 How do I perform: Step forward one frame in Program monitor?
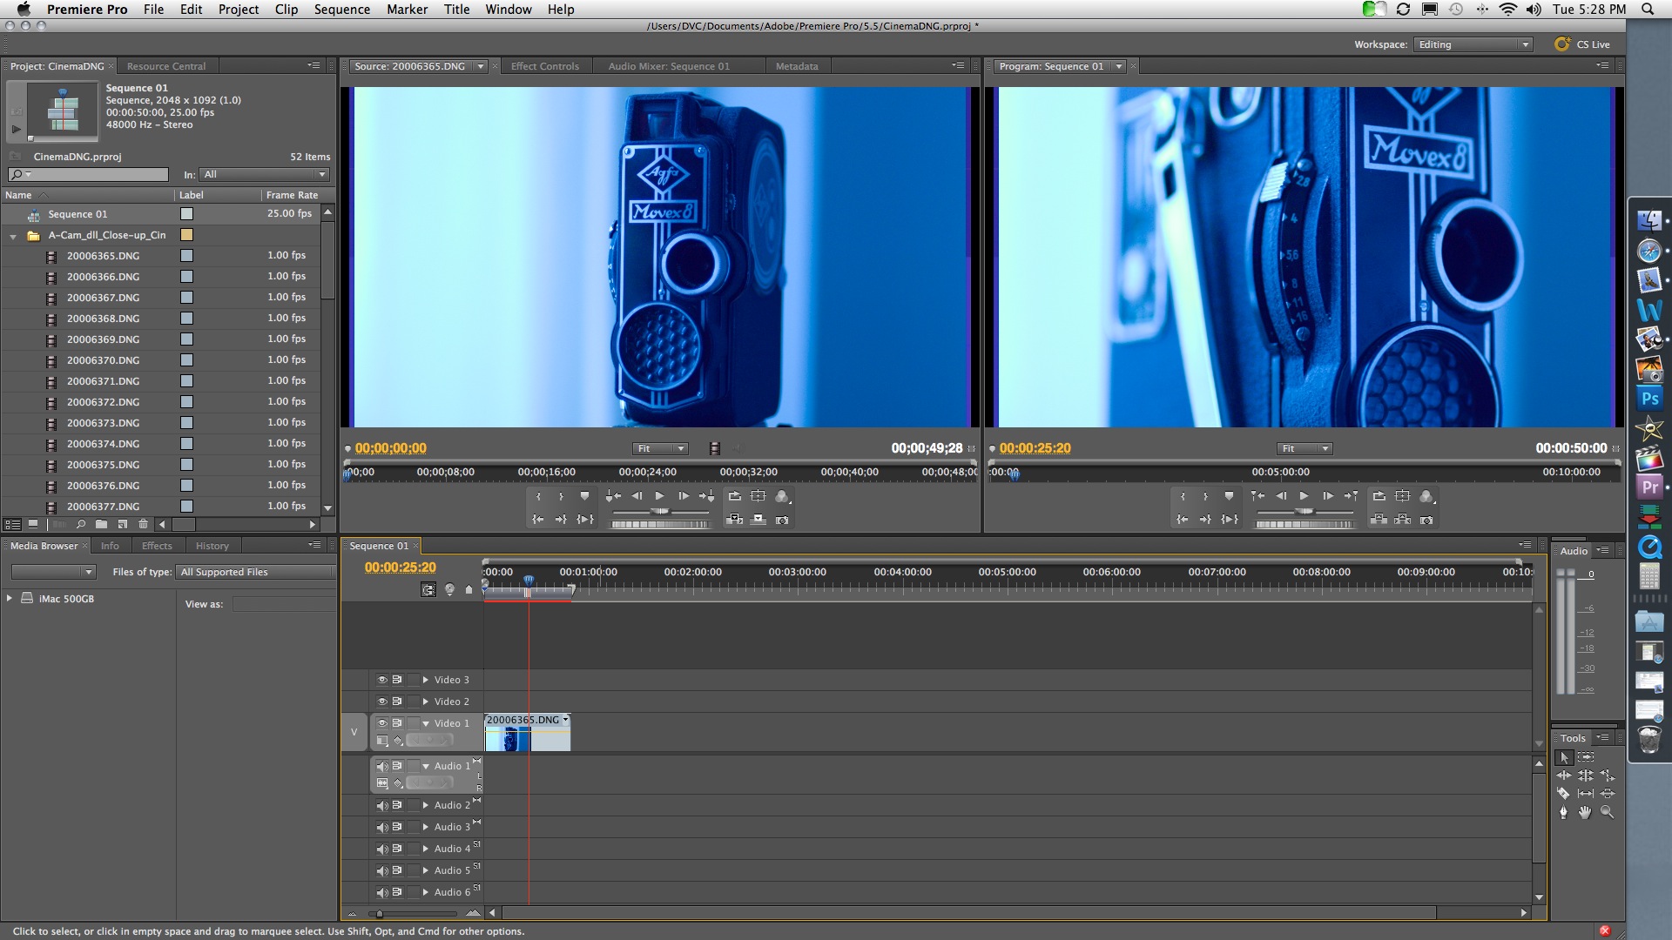click(x=1327, y=496)
